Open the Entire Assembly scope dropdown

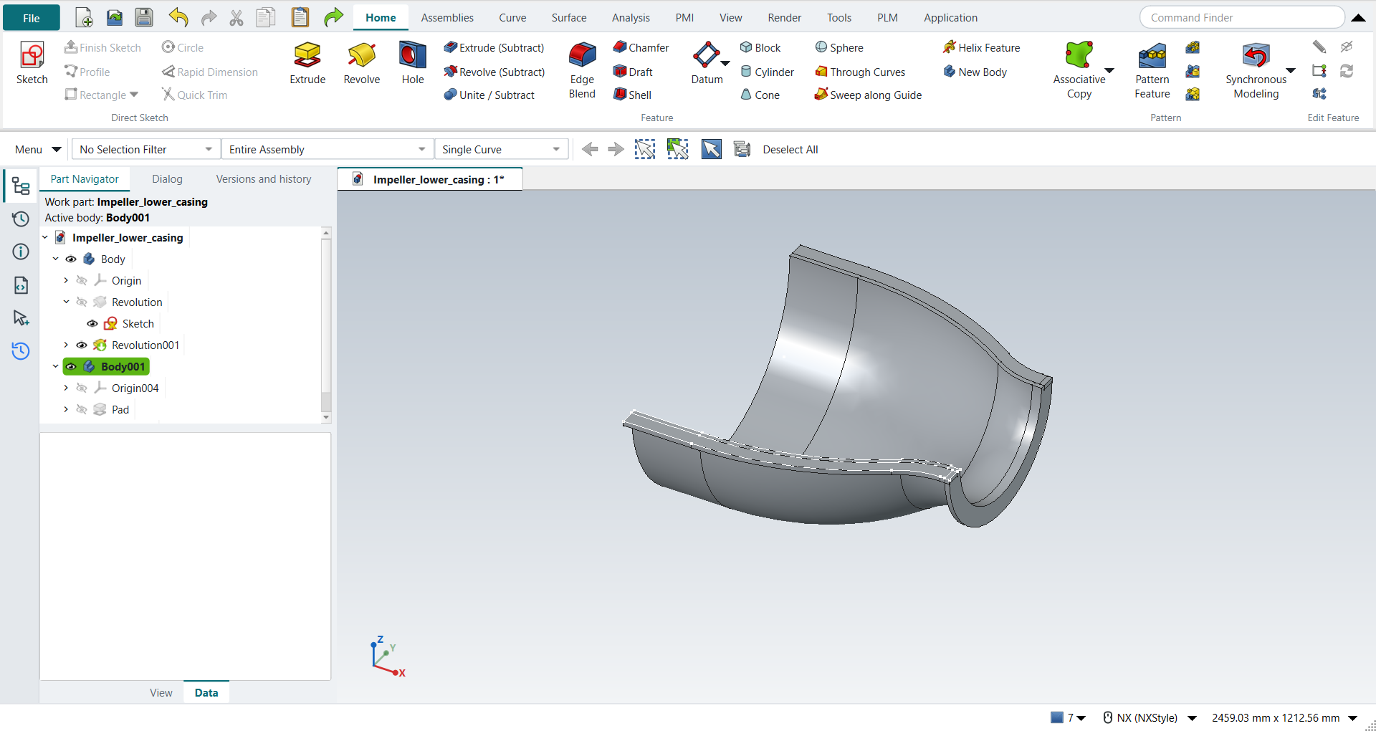pyautogui.click(x=328, y=149)
